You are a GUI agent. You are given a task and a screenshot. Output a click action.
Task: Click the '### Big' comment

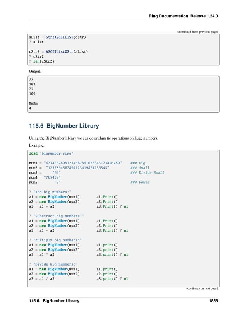tap(138, 163)
